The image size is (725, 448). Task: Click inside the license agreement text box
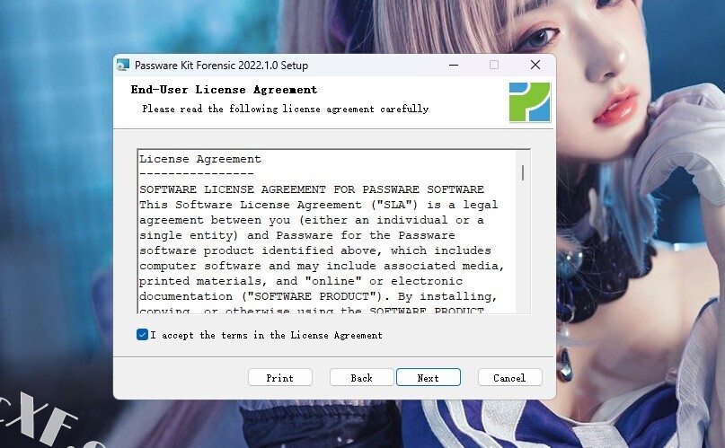(327, 232)
